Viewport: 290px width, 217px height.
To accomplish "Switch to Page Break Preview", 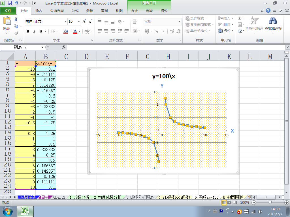I will (x=234, y=203).
